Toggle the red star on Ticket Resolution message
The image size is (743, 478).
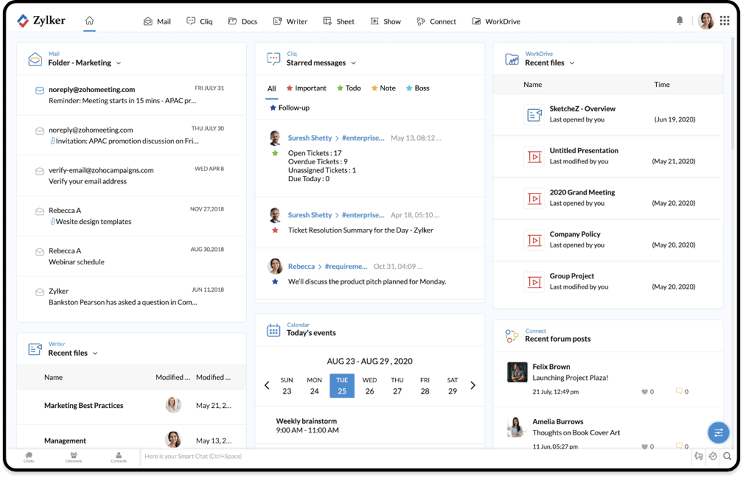(x=275, y=230)
